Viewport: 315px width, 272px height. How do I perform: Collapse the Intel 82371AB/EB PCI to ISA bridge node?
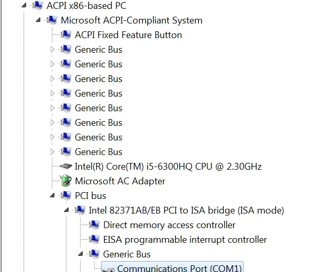coord(66,210)
